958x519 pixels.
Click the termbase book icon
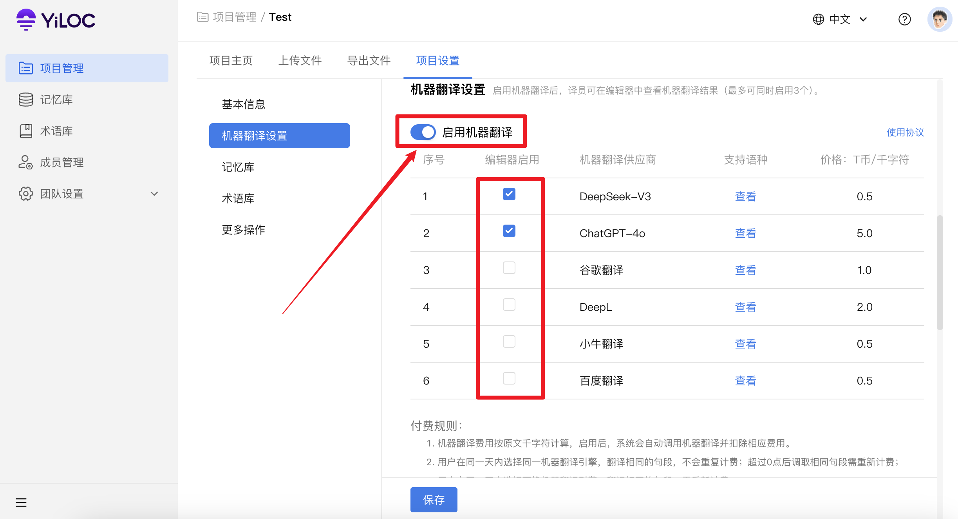[x=26, y=131]
